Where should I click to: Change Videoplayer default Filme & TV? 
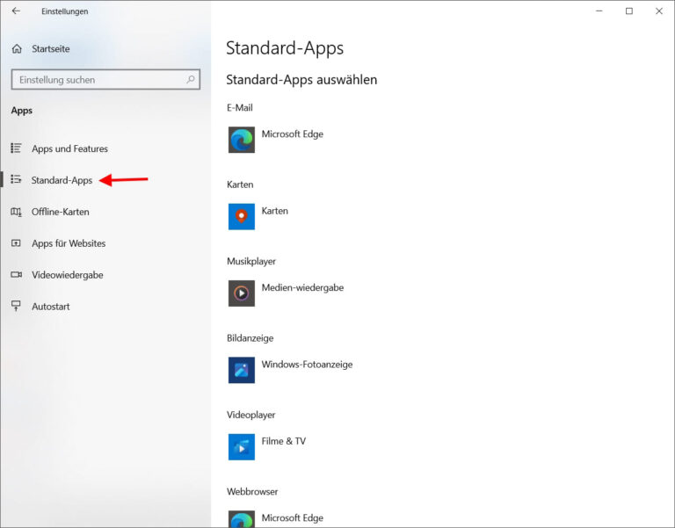[268, 446]
